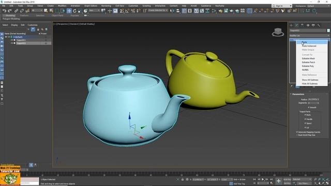Toggle the Spinner Snap icon
The width and height of the screenshot is (331, 186).
(138, 11)
